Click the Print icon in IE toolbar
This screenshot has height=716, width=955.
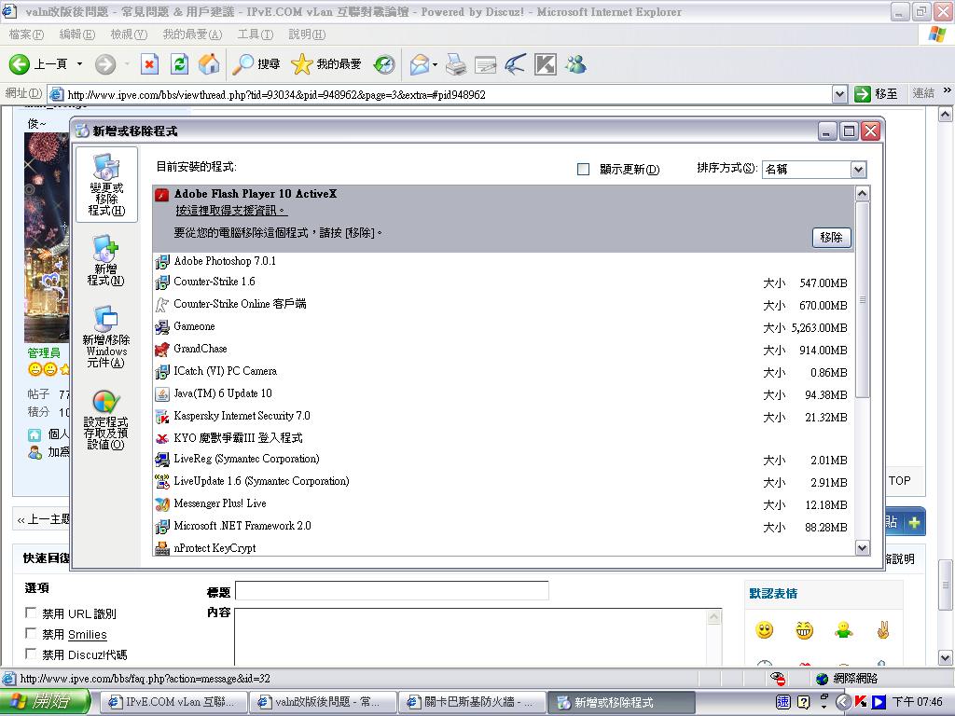tap(455, 64)
